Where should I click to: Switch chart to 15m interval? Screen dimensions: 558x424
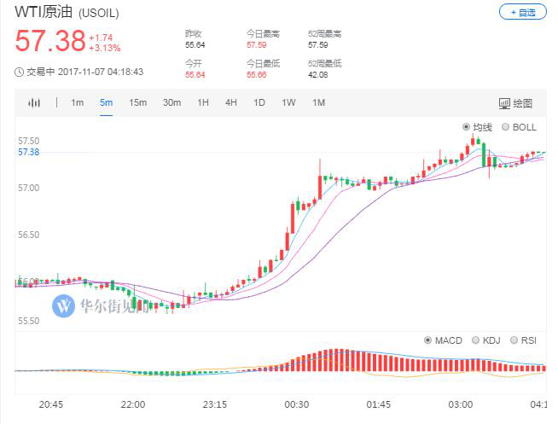tap(138, 103)
